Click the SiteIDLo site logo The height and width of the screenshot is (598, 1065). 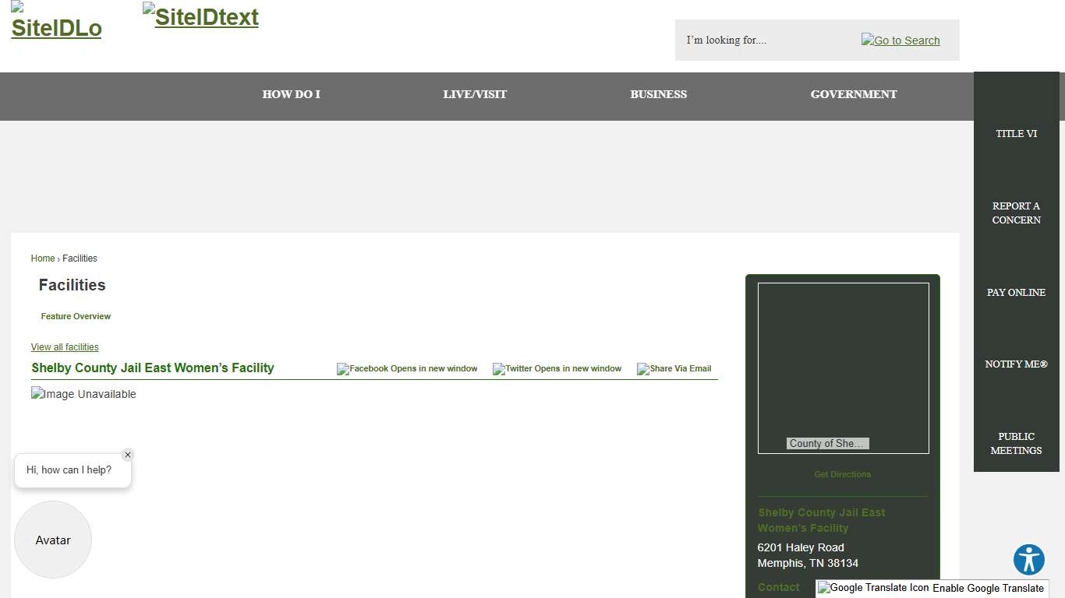point(56,22)
